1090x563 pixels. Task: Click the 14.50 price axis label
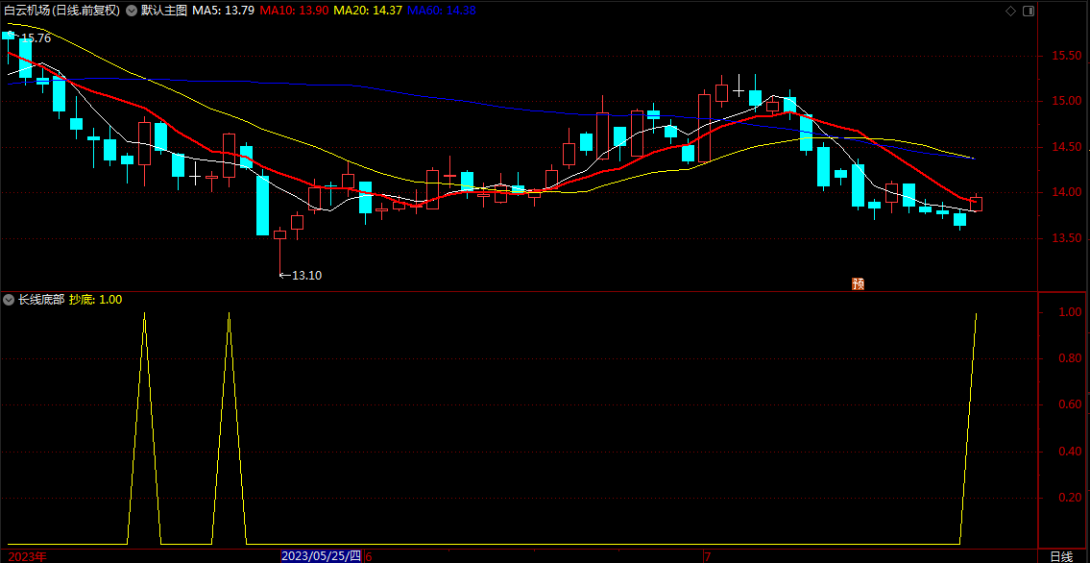tap(1066, 147)
